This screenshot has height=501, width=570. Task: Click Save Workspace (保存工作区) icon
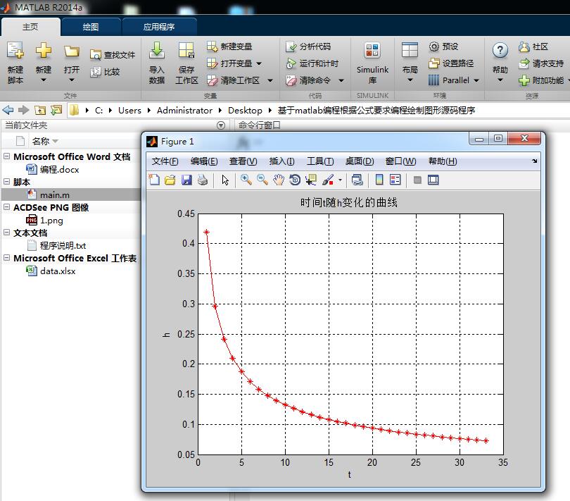186,50
